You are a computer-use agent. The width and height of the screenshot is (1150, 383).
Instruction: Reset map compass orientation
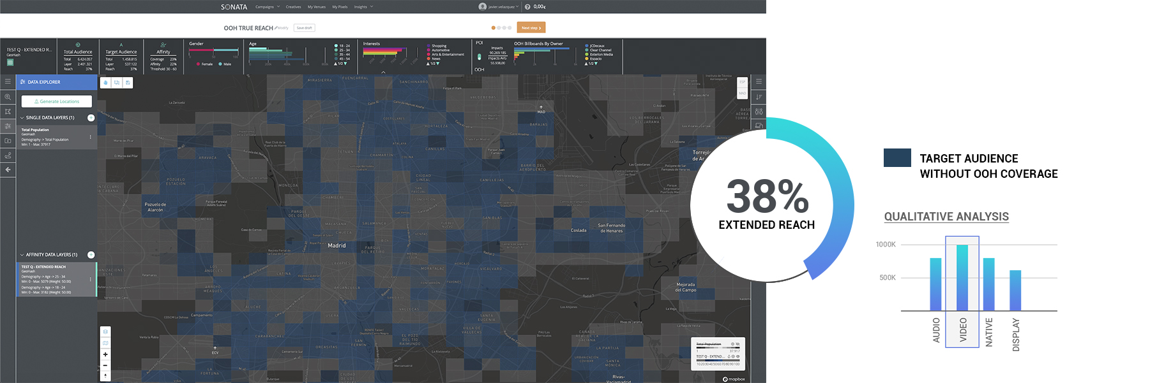click(105, 375)
